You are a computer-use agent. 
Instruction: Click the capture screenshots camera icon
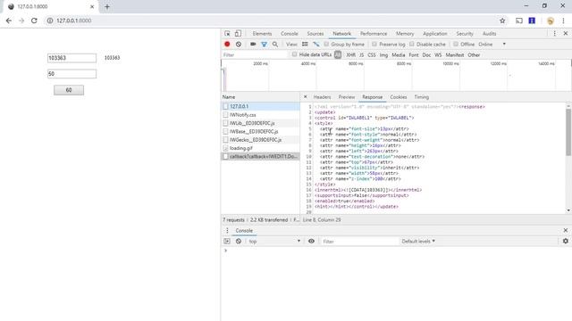tap(253, 44)
